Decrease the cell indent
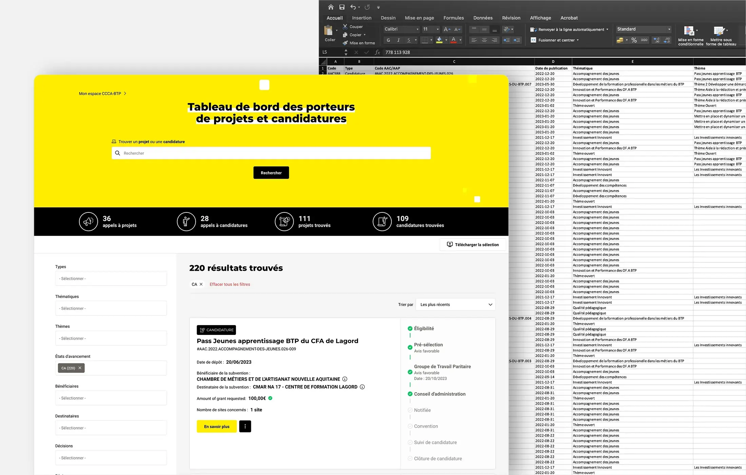This screenshot has width=746, height=475. (507, 40)
